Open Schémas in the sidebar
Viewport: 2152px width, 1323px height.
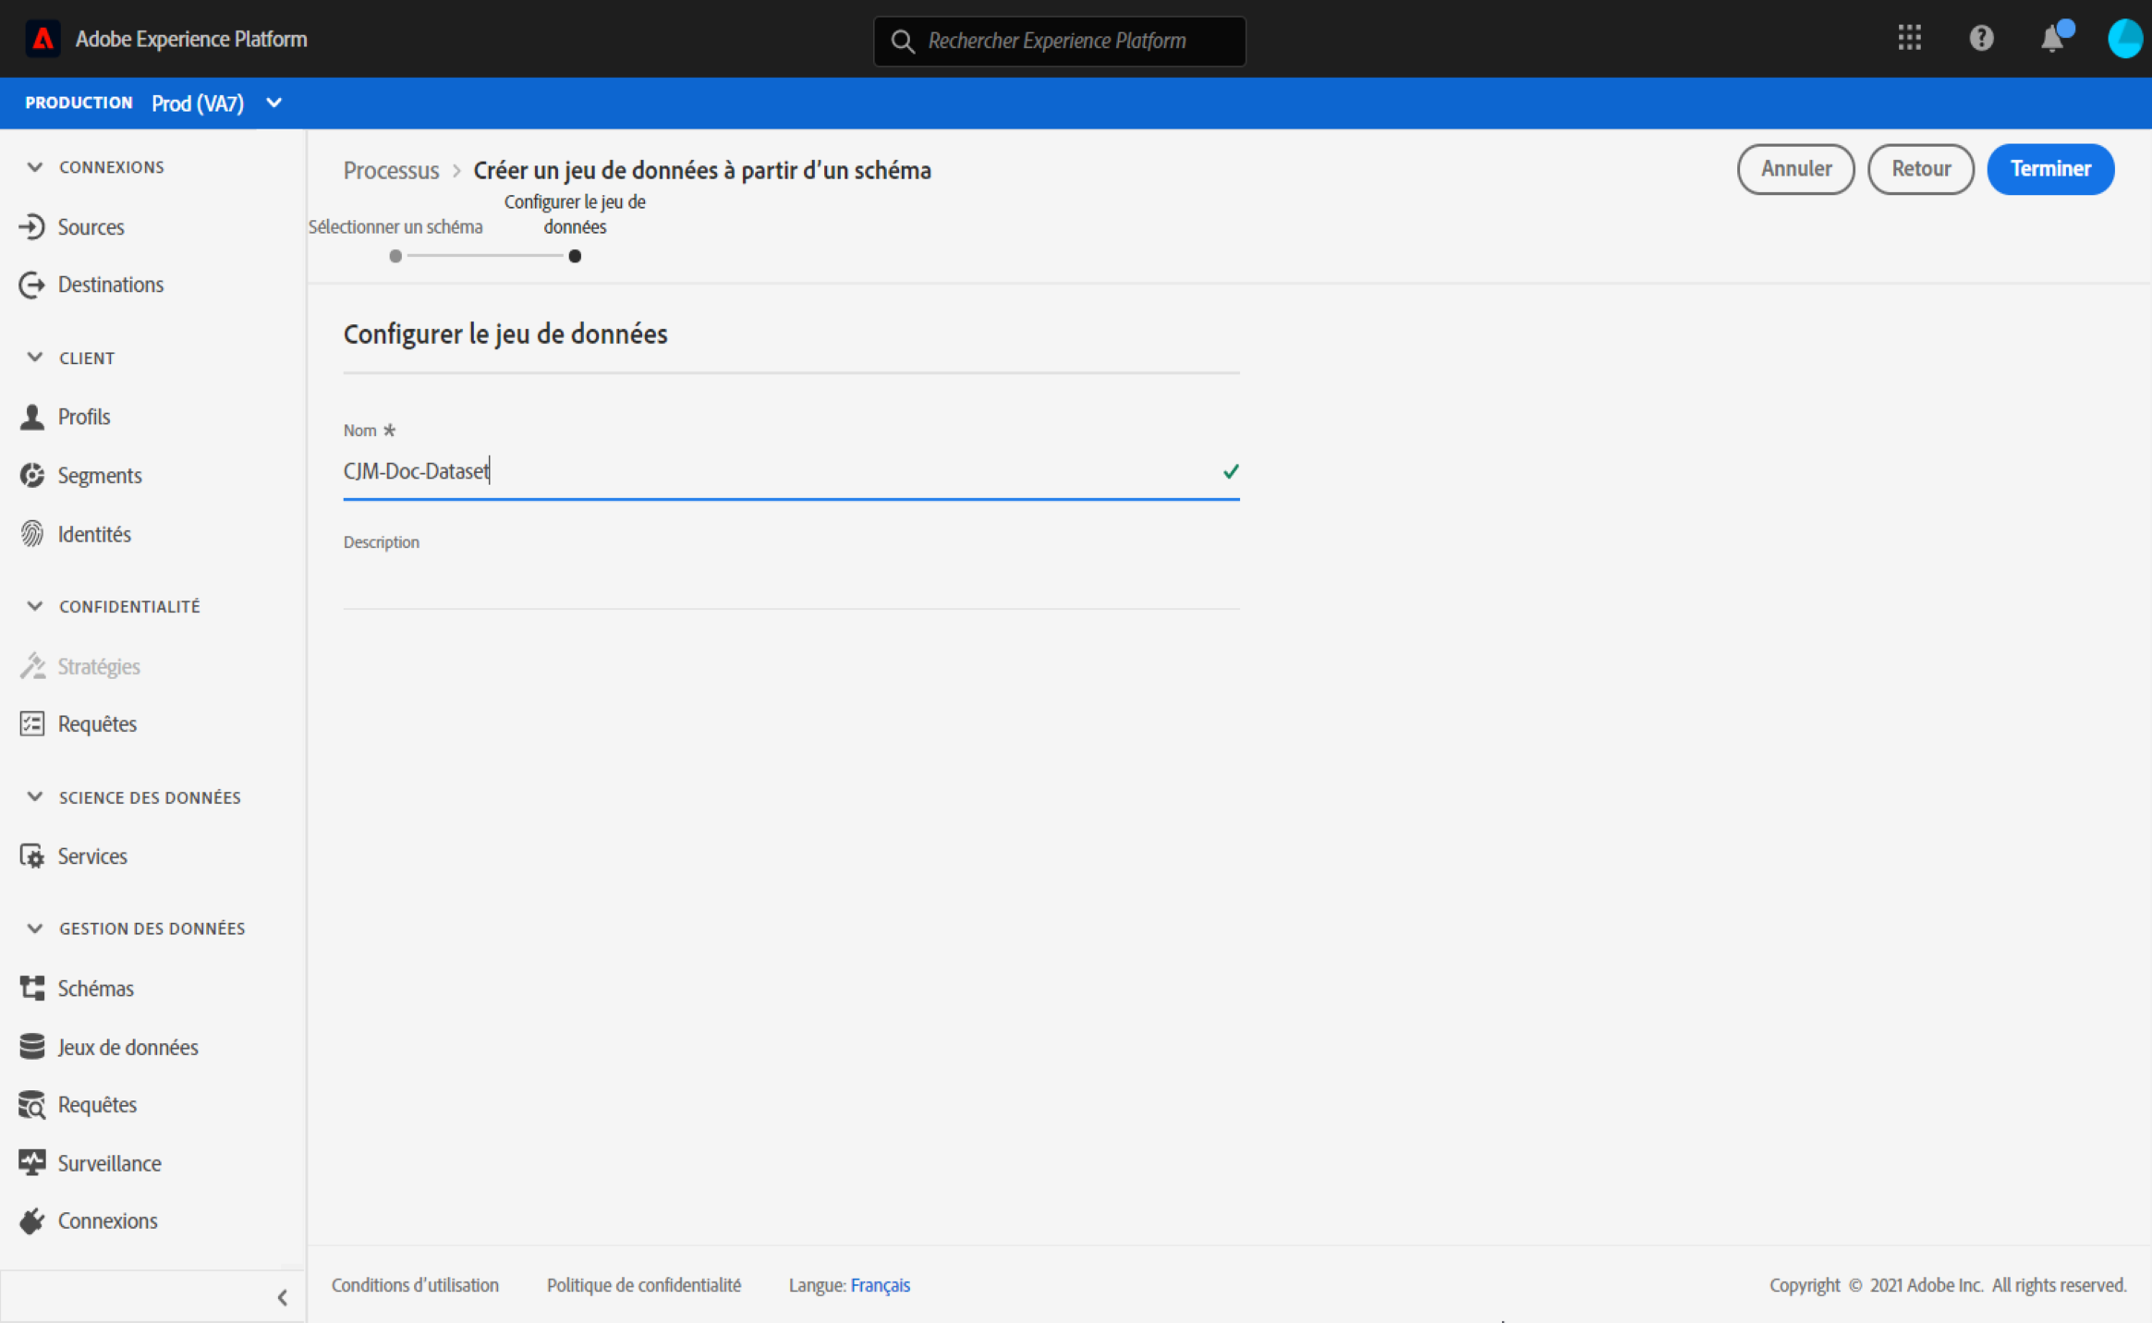click(95, 989)
